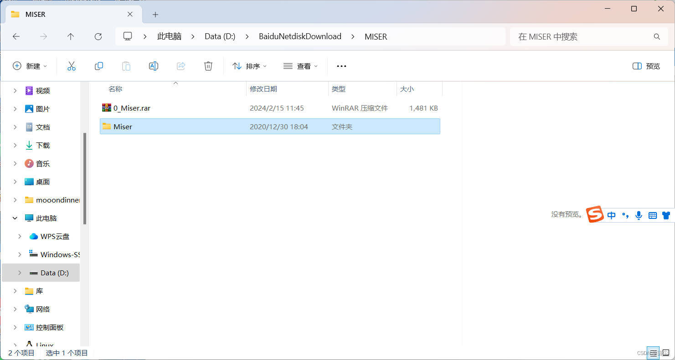Open Sogou voice input via microphone icon

click(x=639, y=215)
